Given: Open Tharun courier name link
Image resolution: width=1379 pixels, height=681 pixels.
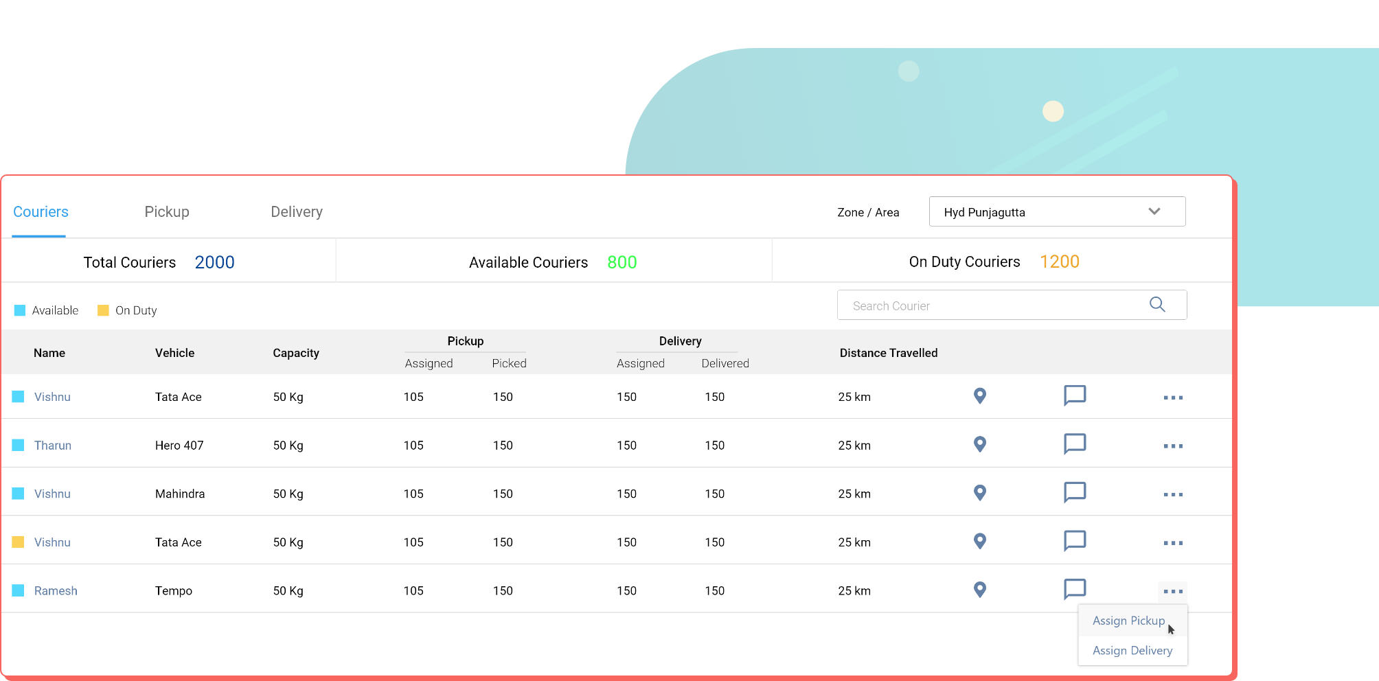Looking at the screenshot, I should click(53, 446).
